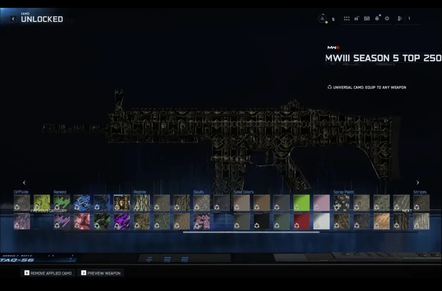Click the arch-shaped icon left of the bell

(x=367, y=19)
